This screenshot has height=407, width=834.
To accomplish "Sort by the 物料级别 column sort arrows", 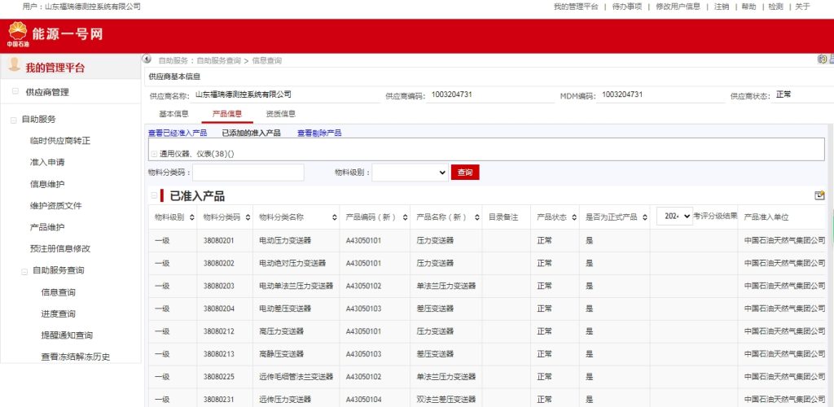I will 191,217.
